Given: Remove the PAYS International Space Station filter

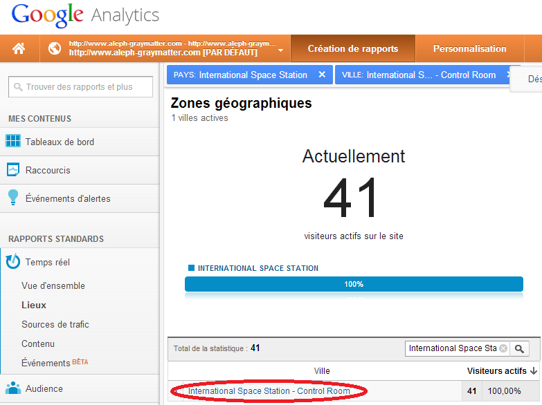Looking at the screenshot, I should pos(322,75).
